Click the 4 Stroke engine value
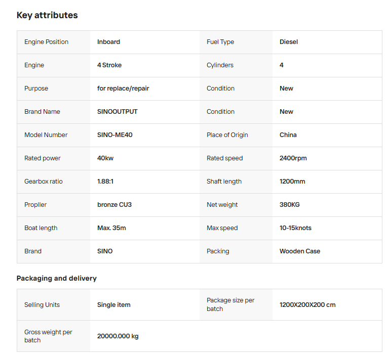This screenshot has width=390, height=357. [109, 65]
